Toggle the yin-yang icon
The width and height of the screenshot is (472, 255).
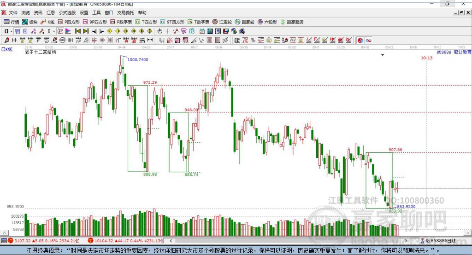click(360, 41)
